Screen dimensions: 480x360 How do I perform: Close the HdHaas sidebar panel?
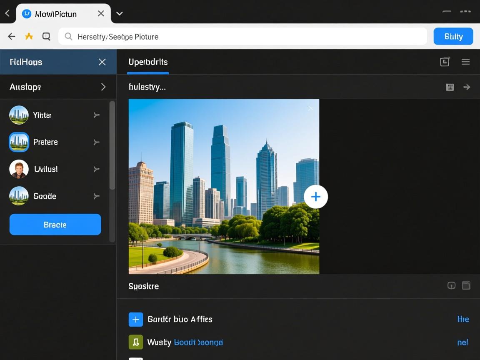click(x=102, y=62)
